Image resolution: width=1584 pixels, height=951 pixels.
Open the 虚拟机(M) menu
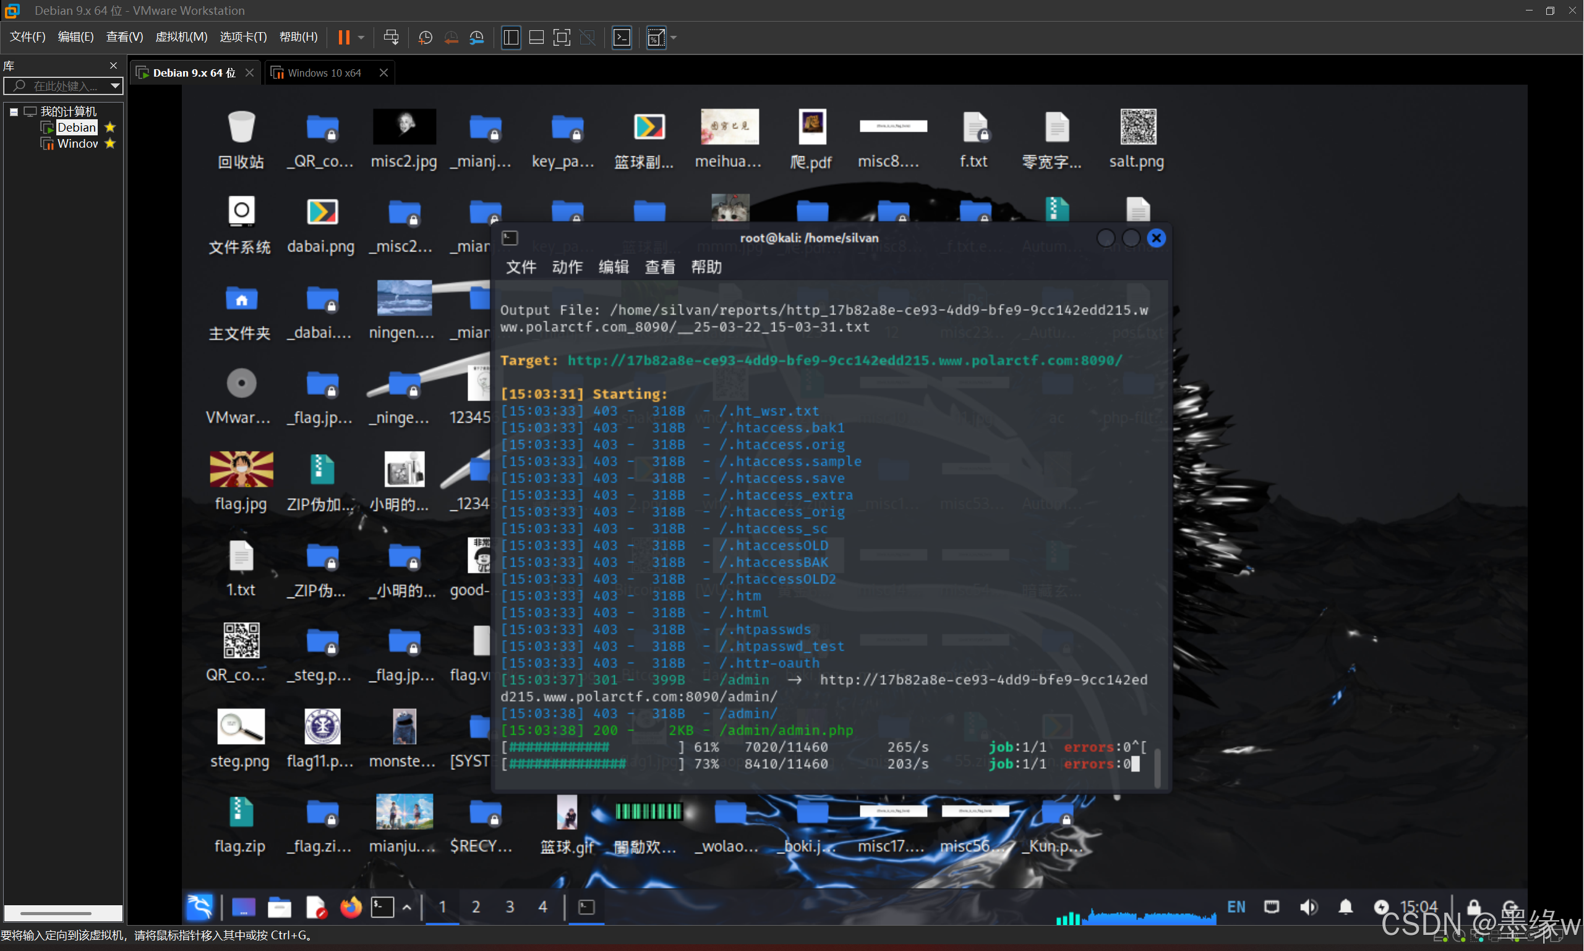pos(181,36)
